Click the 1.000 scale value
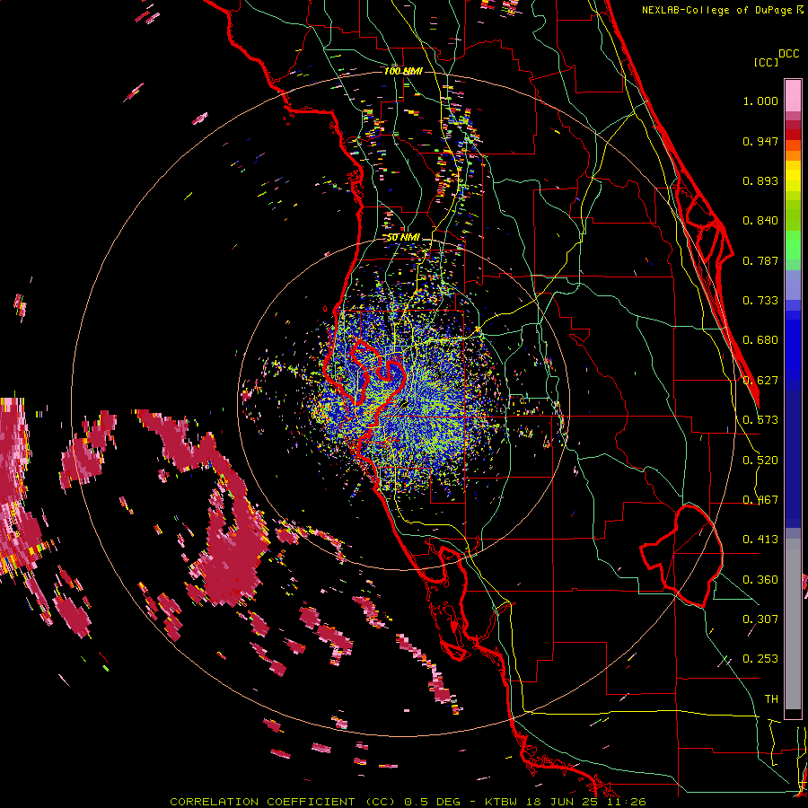This screenshot has width=808, height=808. pos(760,101)
